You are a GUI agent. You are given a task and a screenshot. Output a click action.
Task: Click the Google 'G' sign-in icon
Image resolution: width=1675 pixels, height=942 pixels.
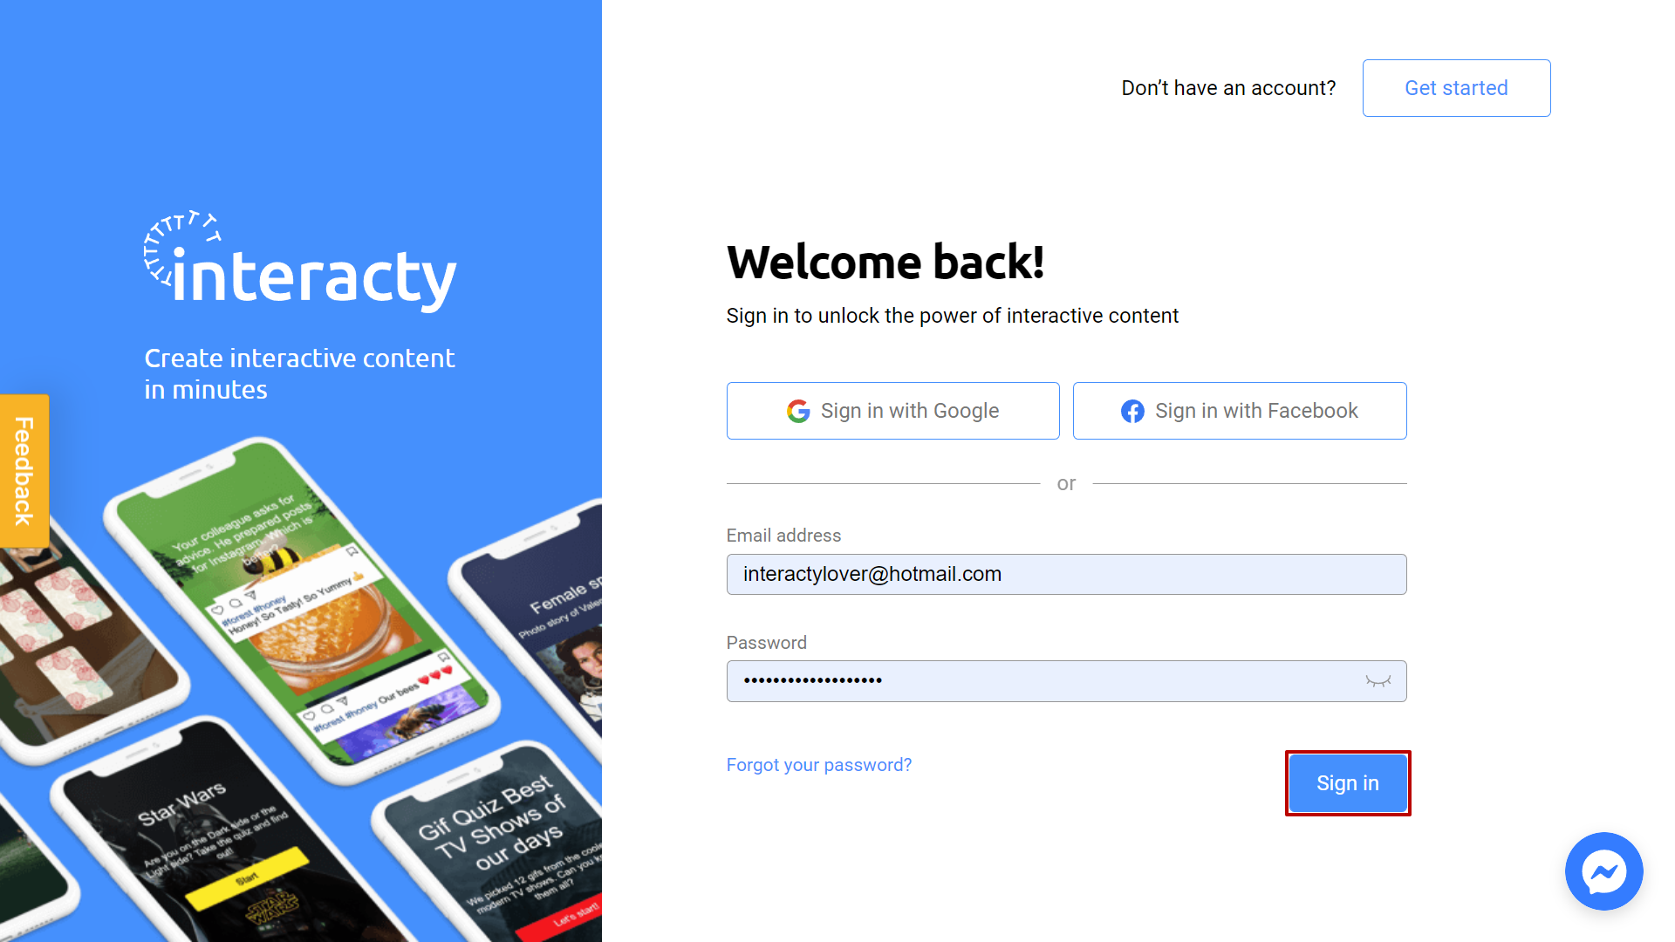tap(799, 411)
